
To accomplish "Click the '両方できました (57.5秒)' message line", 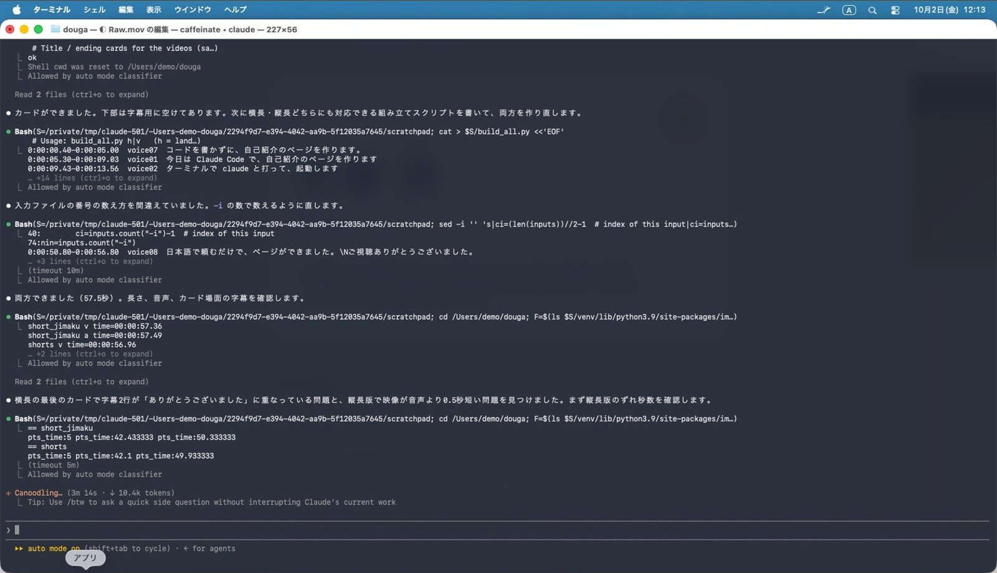I will click(160, 298).
